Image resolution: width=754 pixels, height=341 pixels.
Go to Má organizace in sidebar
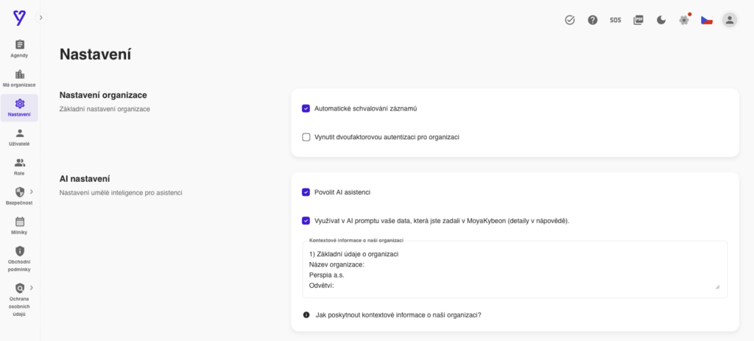19,78
